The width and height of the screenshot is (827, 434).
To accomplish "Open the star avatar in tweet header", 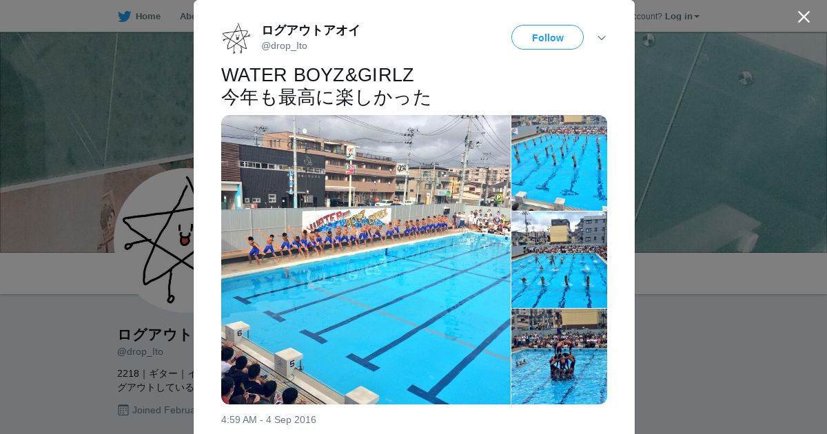I will pos(236,38).
